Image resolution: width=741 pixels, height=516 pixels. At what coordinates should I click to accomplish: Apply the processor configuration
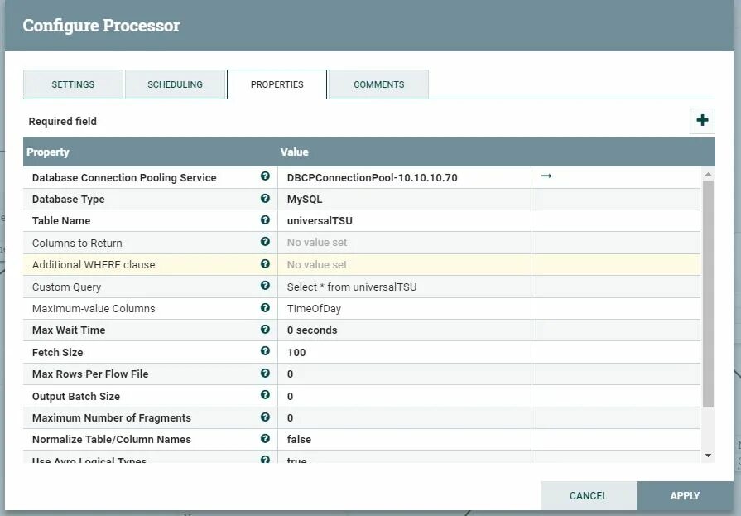685,495
